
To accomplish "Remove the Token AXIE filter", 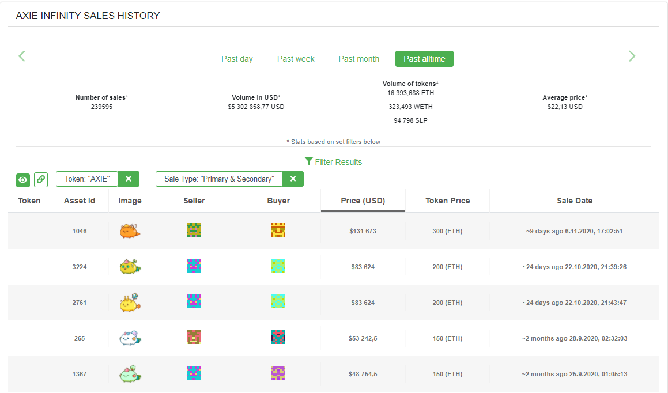I will pos(129,179).
